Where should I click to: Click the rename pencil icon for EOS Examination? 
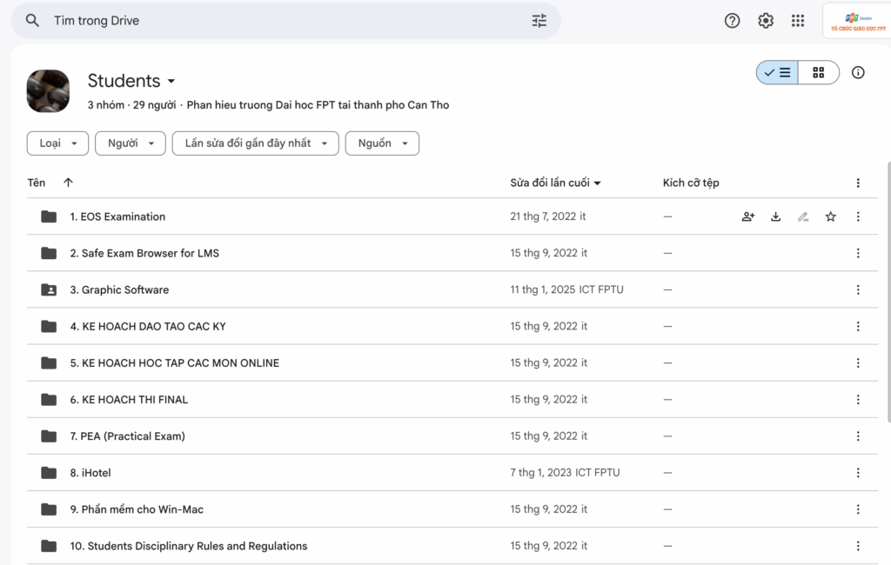(x=803, y=217)
